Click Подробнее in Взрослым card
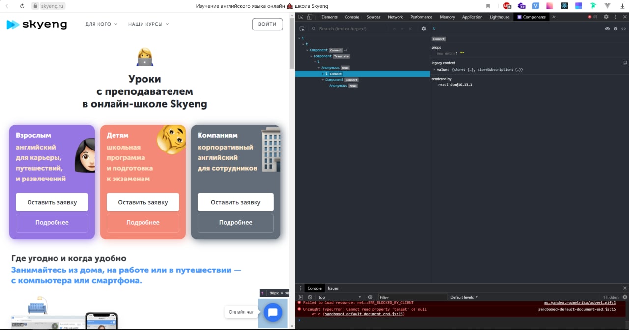The width and height of the screenshot is (629, 330). [x=52, y=223]
